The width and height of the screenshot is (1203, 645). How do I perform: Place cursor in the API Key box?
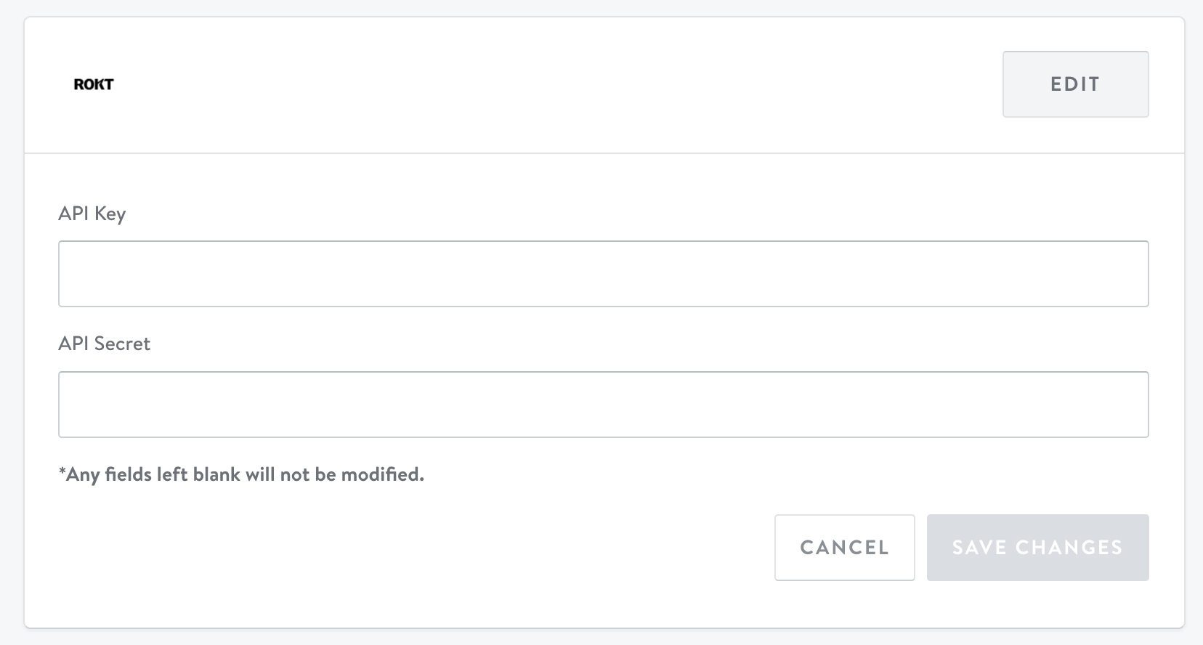click(603, 274)
